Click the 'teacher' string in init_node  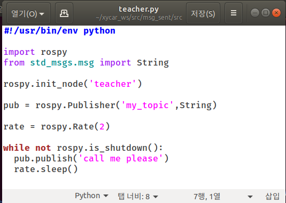[113, 84]
